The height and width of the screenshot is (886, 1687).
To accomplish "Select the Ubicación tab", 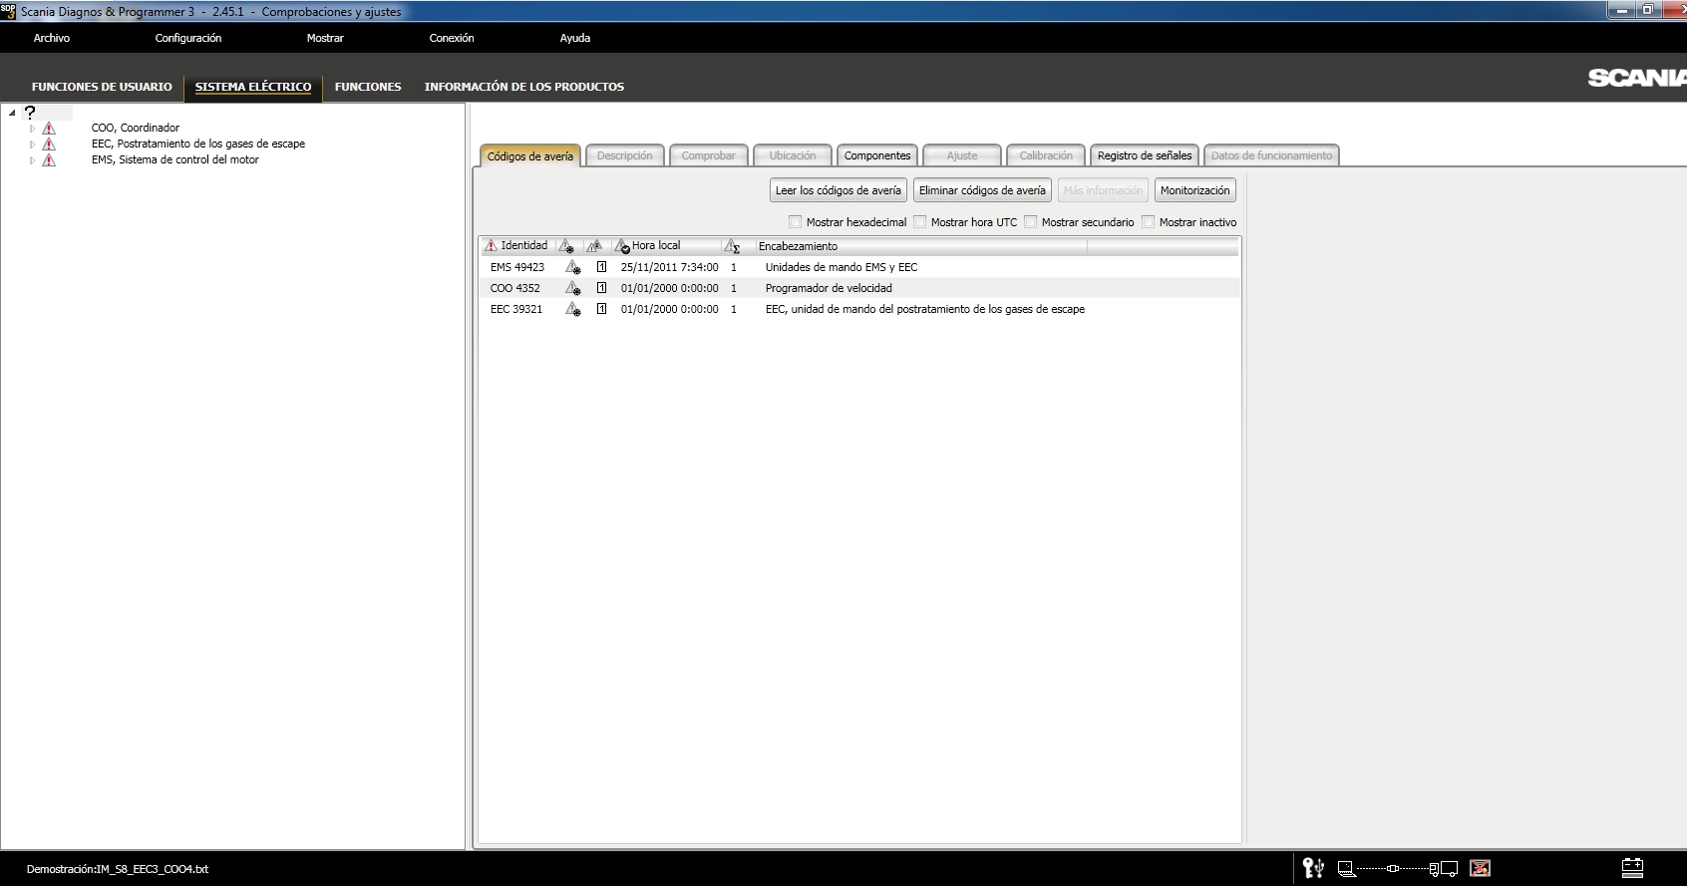I will point(793,155).
